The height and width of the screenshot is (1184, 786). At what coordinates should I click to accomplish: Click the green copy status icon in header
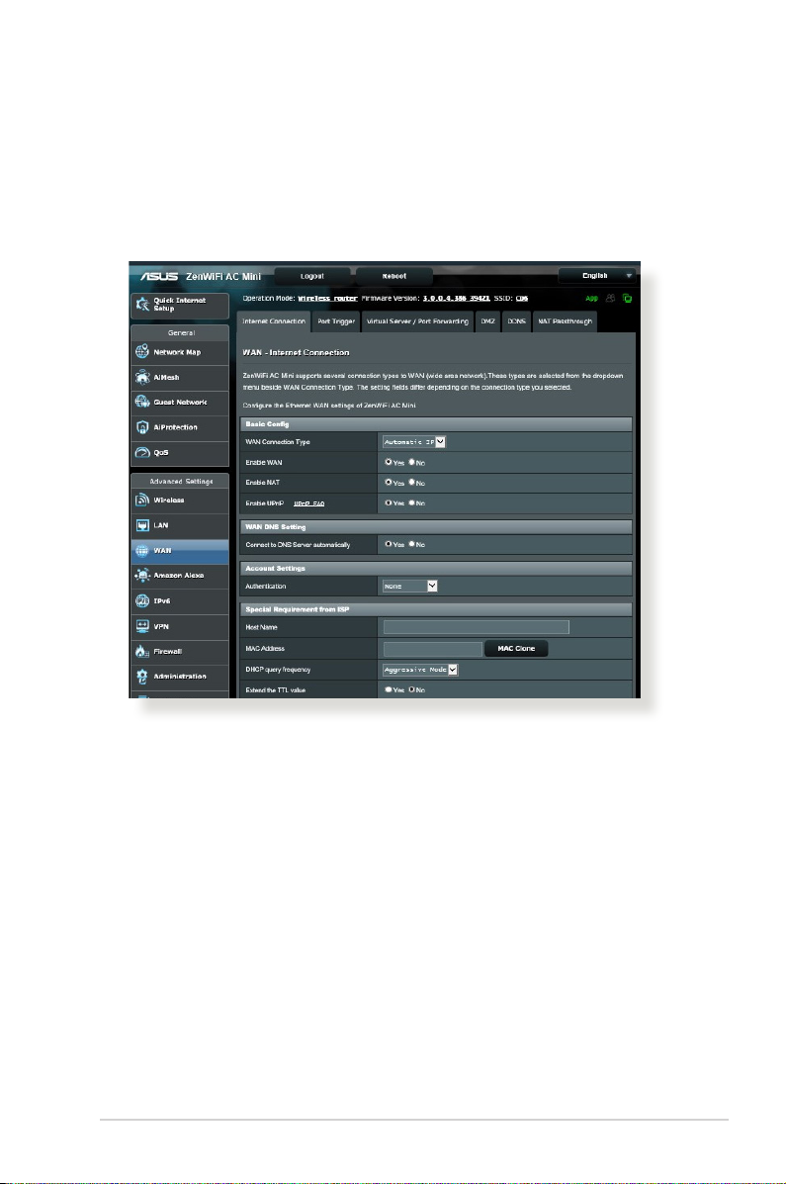click(627, 299)
